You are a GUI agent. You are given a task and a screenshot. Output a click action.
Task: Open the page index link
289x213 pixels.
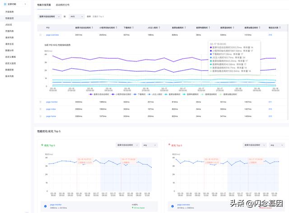(x=51, y=109)
